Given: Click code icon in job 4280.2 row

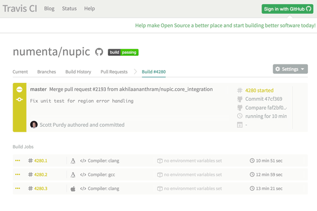Looking at the screenshot, I should click(83, 175).
